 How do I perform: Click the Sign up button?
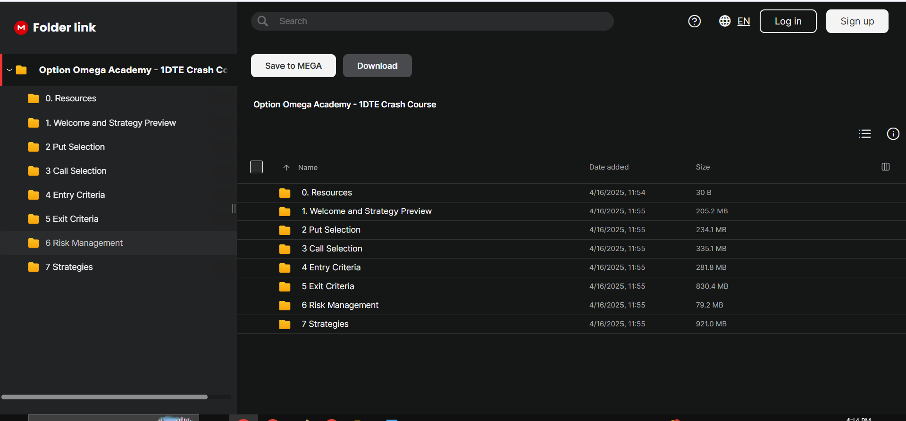pos(857,21)
